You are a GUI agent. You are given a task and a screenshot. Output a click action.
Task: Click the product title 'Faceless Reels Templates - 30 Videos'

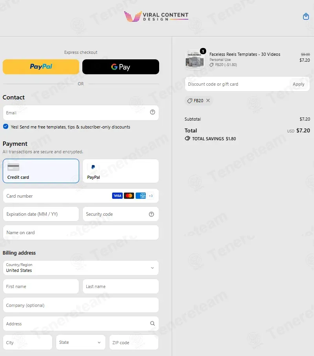(x=245, y=54)
